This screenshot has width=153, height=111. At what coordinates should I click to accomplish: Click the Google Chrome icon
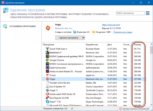coord(47,60)
